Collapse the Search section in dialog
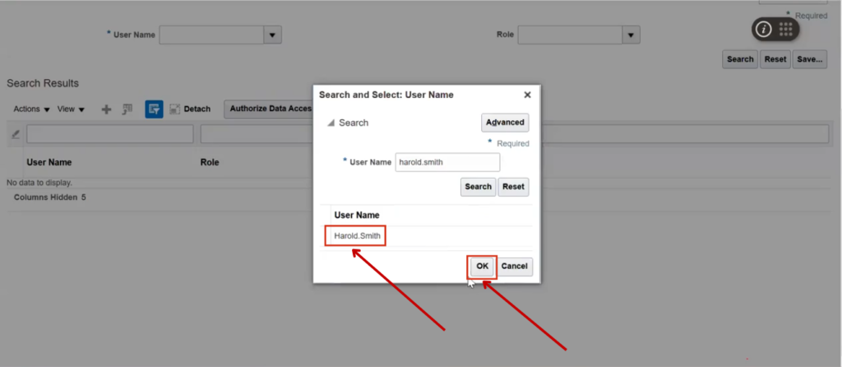 331,123
